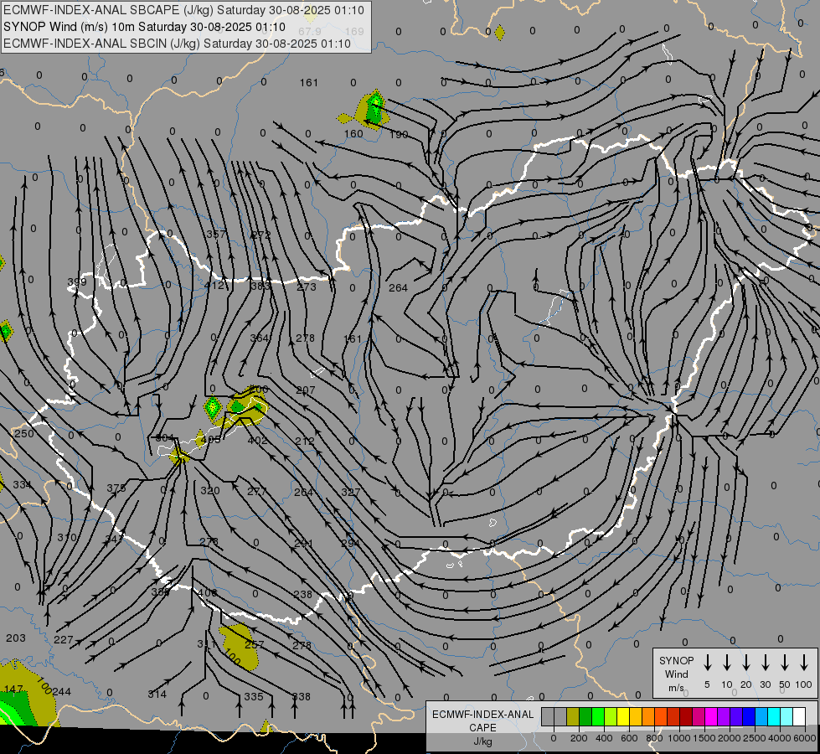Pick the cyan CAPE legend swatch
The height and width of the screenshot is (754, 820).
coord(773,716)
